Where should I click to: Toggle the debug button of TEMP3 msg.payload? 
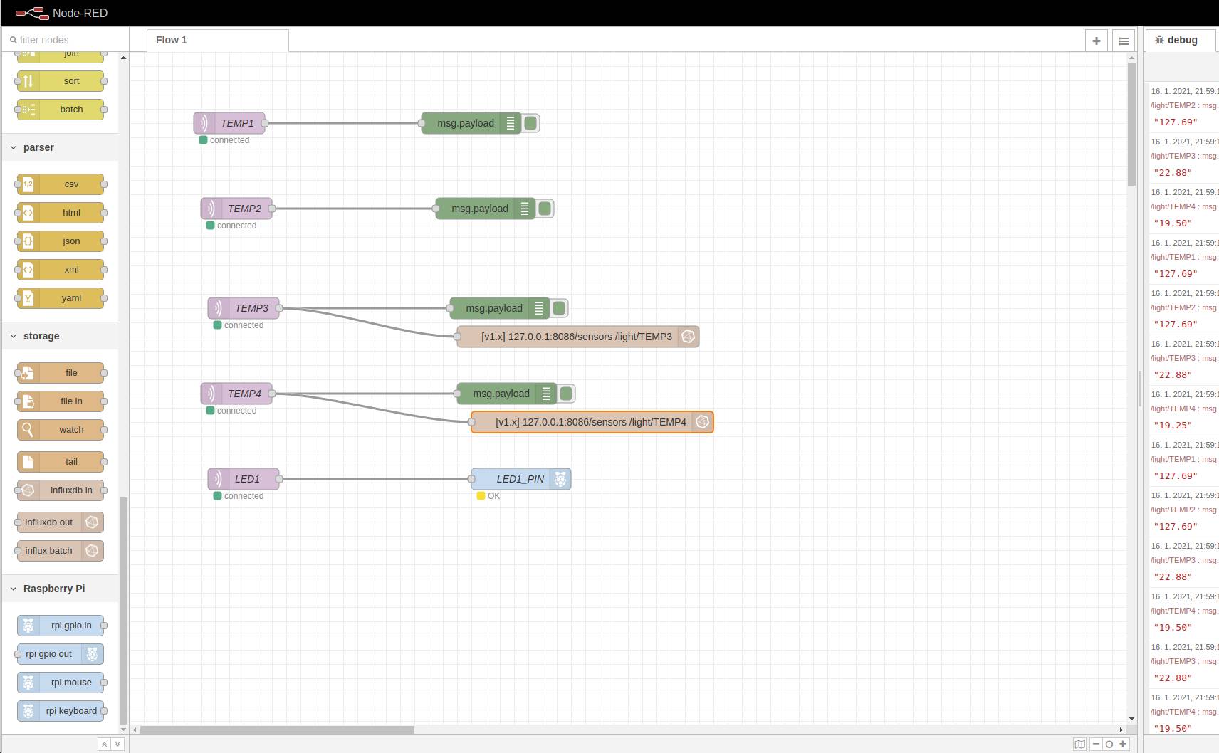(559, 308)
